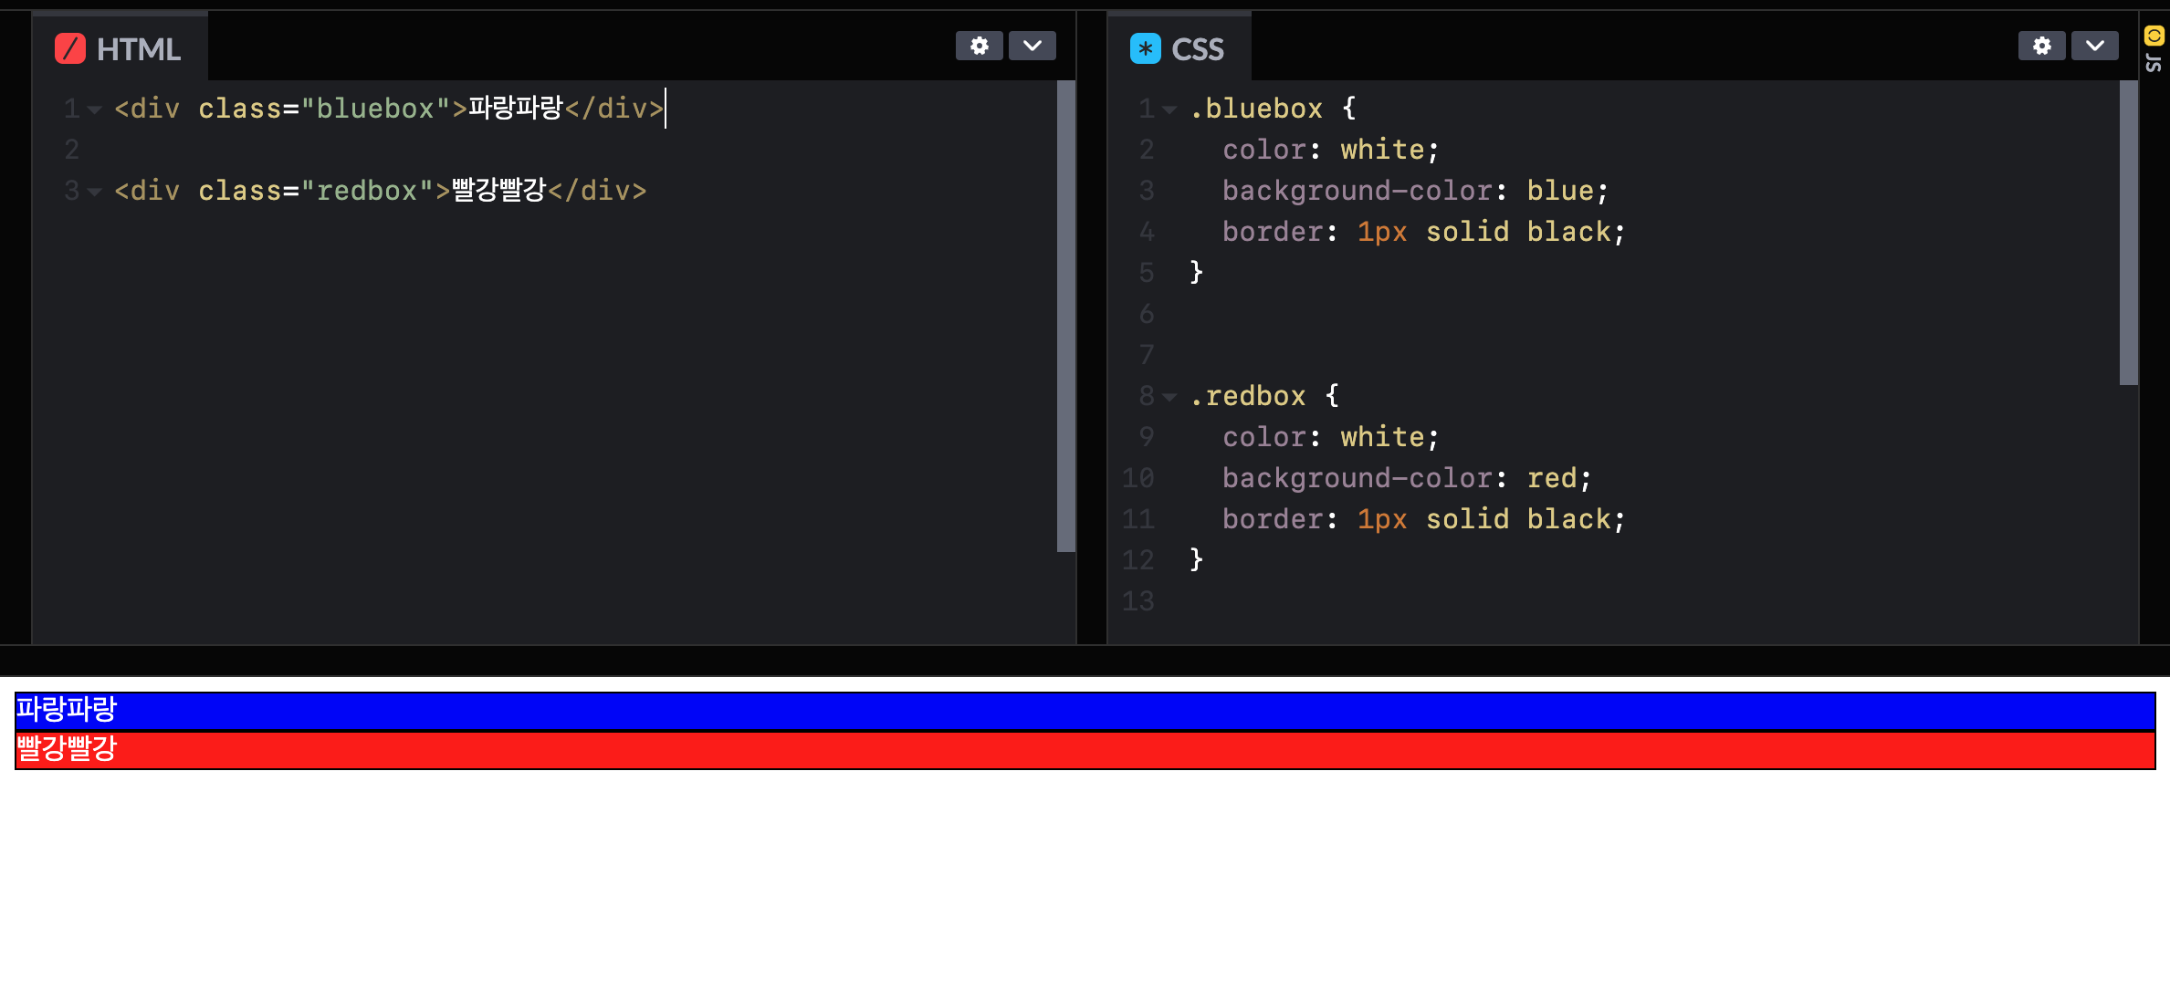Viewport: 2170px width, 990px height.
Task: Fold the .bluebox CSS rule
Action: (1169, 109)
